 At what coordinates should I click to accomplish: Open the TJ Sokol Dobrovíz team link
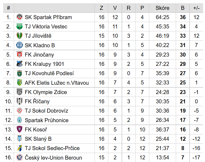click(x=46, y=111)
